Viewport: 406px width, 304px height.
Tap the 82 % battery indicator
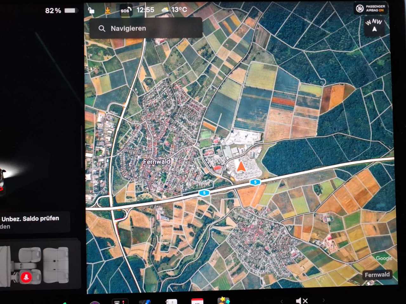pyautogui.click(x=62, y=10)
